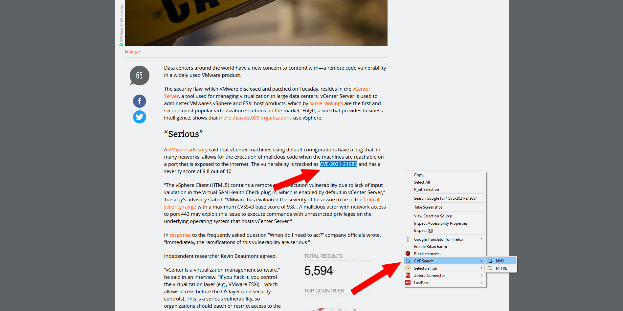The width and height of the screenshot is (623, 311).
Task: Share article via Twitter icon
Action: pyautogui.click(x=140, y=117)
